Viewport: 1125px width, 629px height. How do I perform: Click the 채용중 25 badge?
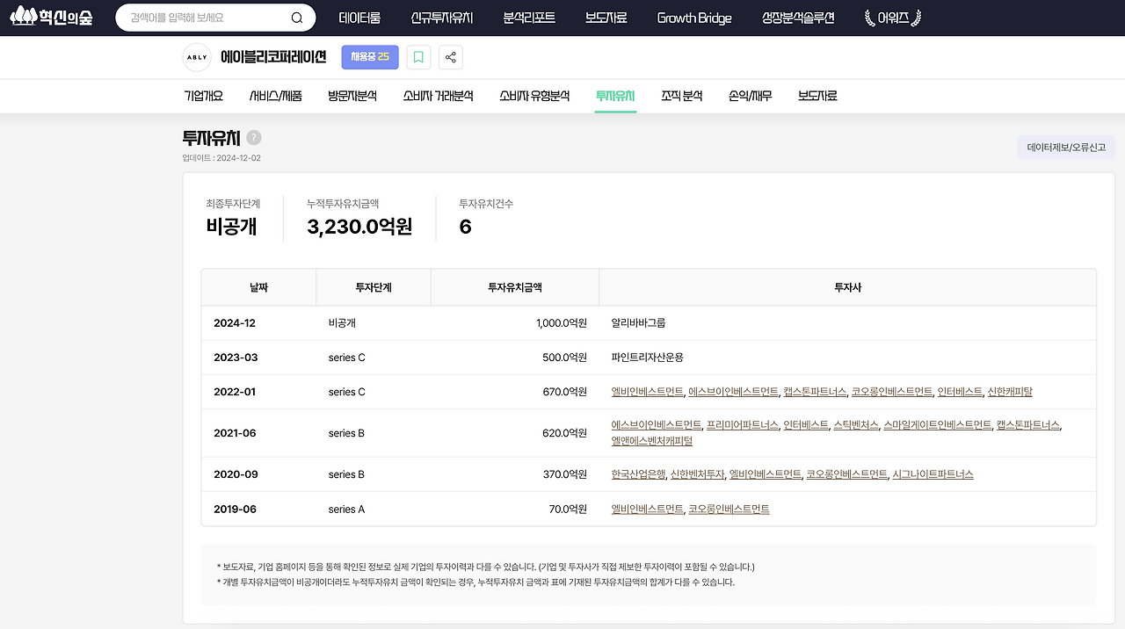coord(369,56)
